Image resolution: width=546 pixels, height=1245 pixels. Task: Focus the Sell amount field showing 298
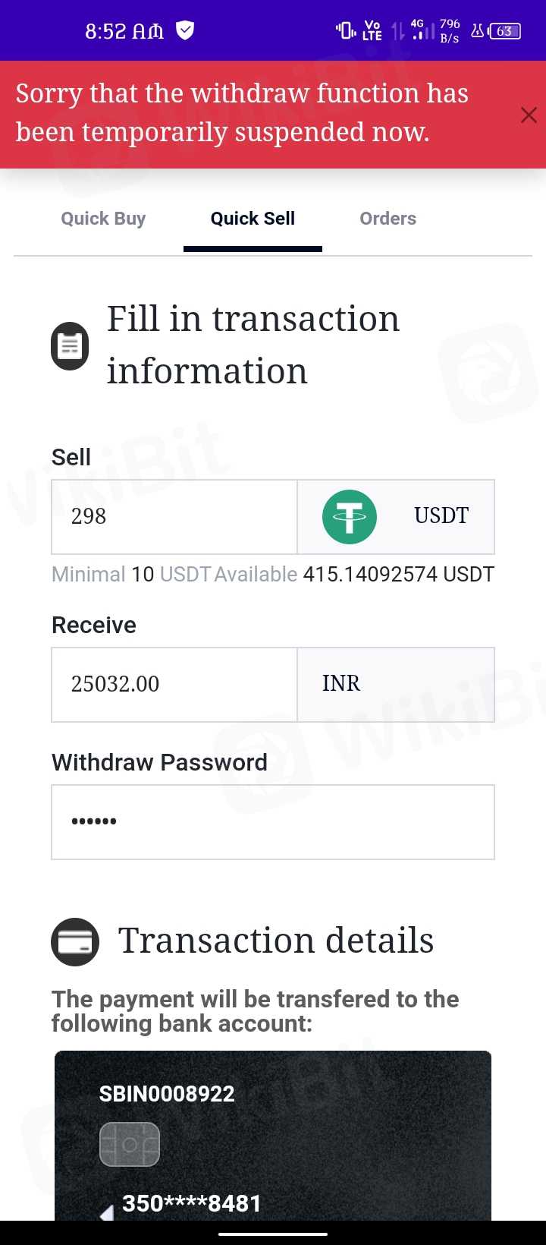174,517
